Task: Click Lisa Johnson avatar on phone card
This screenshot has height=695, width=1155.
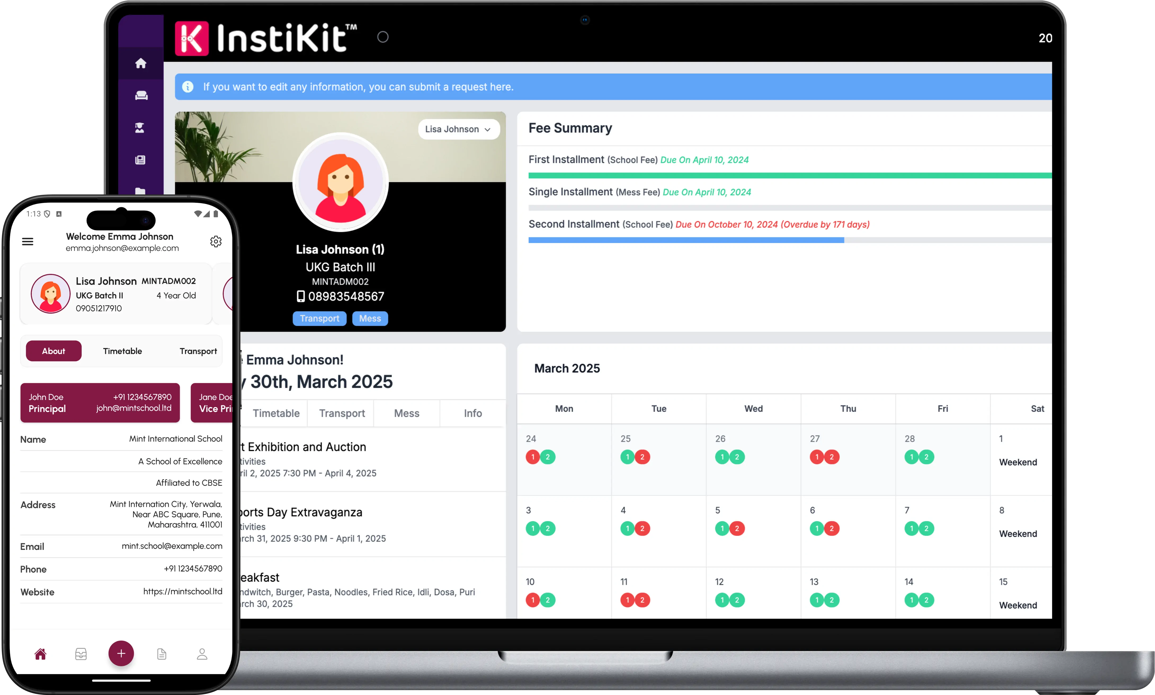Action: click(51, 294)
